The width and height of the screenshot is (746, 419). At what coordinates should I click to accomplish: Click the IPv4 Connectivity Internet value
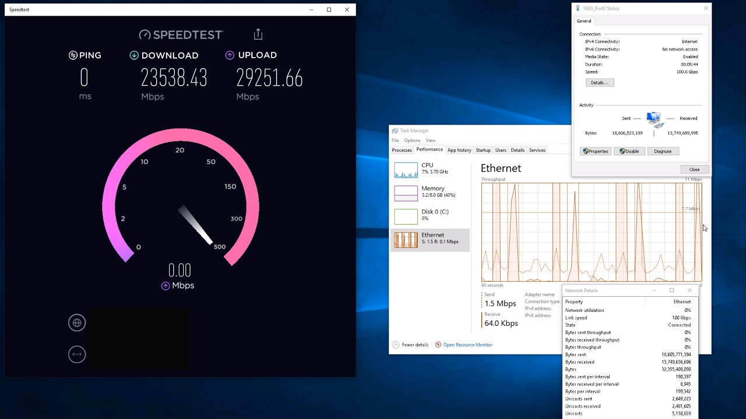689,42
